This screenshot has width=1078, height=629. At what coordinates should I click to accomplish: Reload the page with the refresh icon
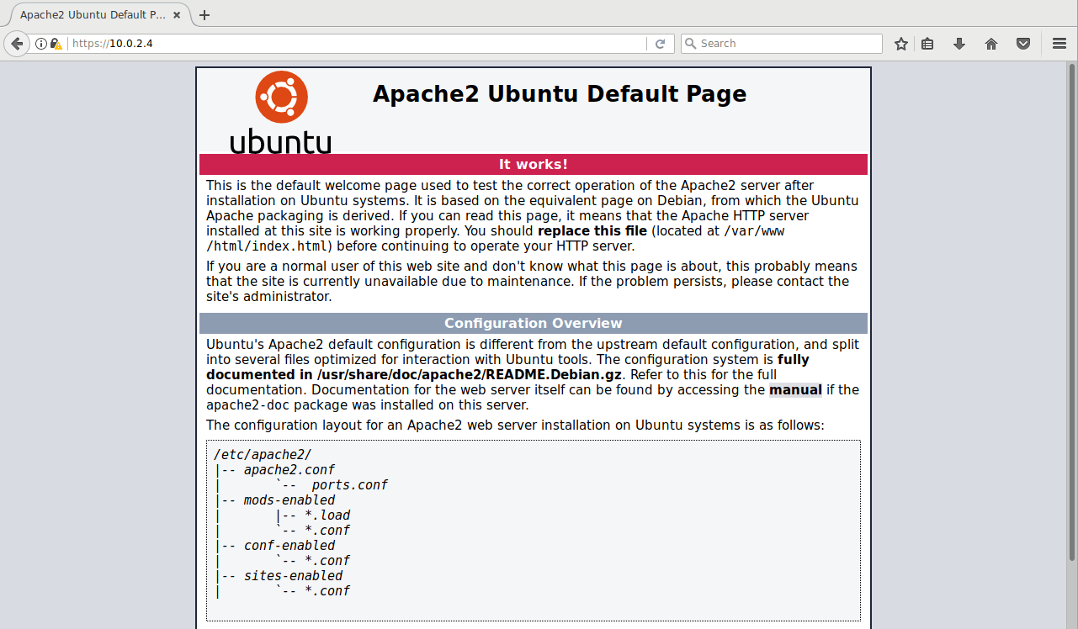(x=661, y=44)
